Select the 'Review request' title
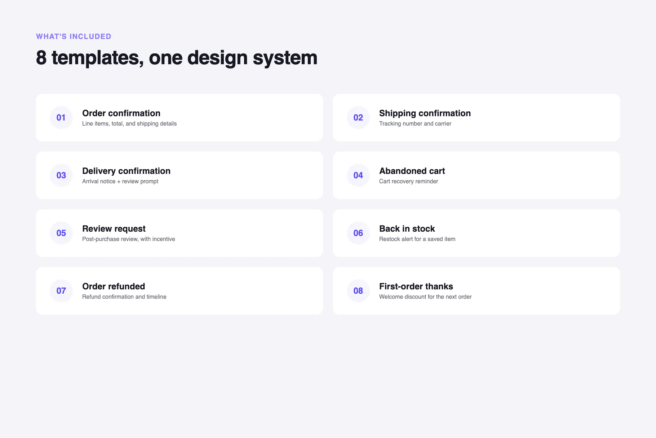The height and width of the screenshot is (438, 656). coord(114,229)
